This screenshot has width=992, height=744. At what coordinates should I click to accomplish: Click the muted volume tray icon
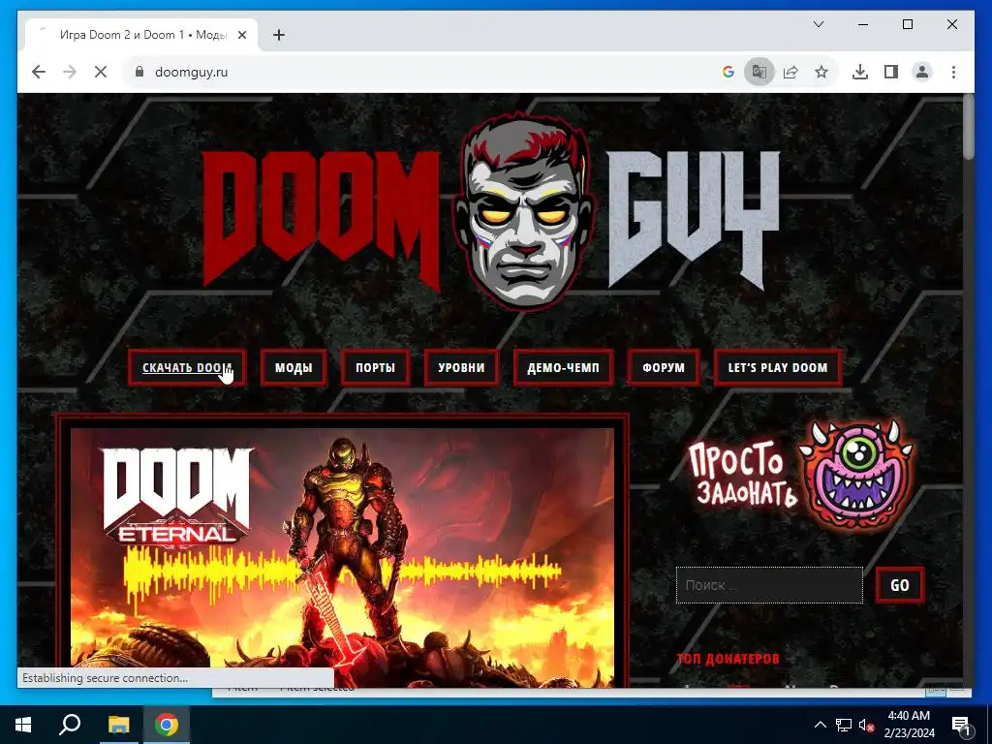866,725
